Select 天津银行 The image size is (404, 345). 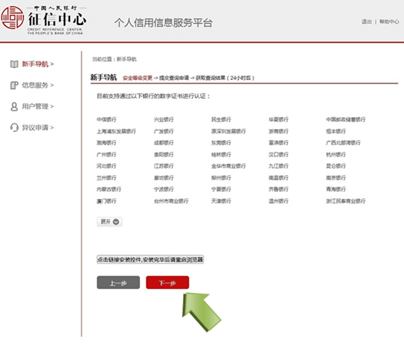tap(221, 201)
